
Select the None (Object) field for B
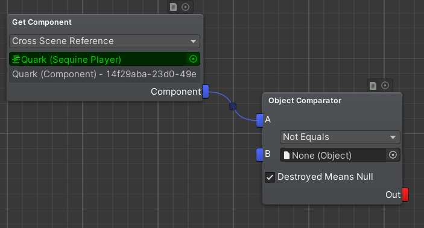click(340, 155)
